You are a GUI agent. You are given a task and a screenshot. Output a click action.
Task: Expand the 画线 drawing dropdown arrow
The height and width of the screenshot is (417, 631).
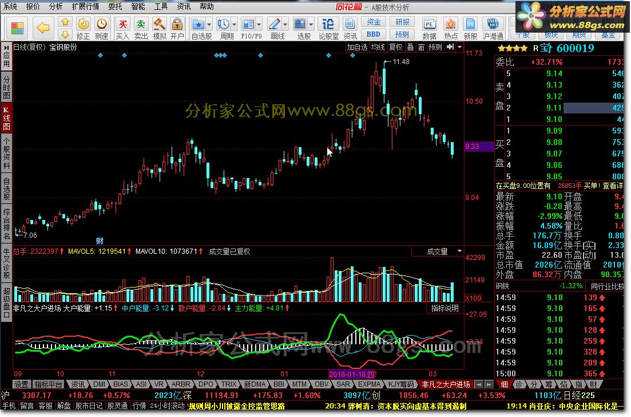[x=285, y=24]
